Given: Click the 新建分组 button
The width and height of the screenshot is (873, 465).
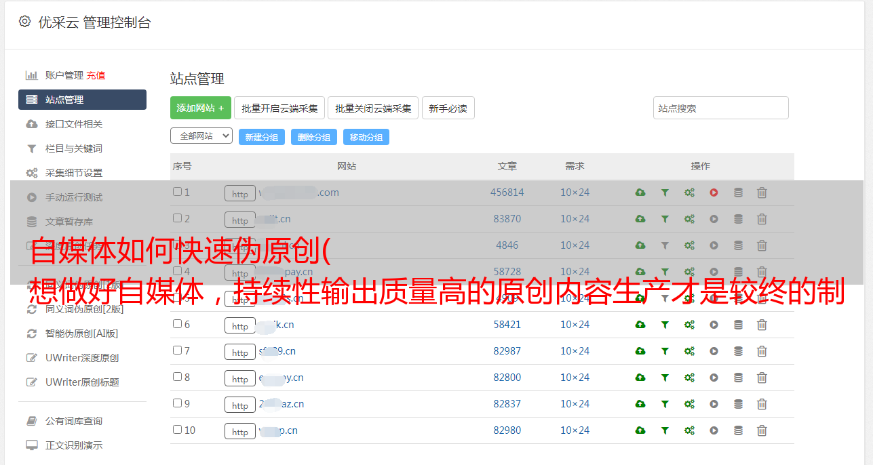Looking at the screenshot, I should tap(262, 137).
